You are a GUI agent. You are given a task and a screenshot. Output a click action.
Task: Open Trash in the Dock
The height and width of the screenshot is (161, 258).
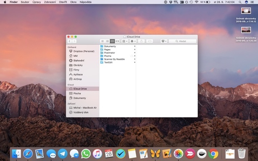(242, 153)
